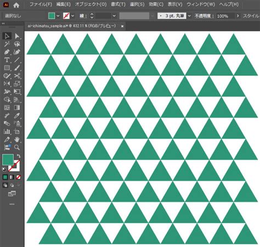The image size is (260, 247).
Task: Select the Rectangle tool
Action: click(x=7, y=68)
